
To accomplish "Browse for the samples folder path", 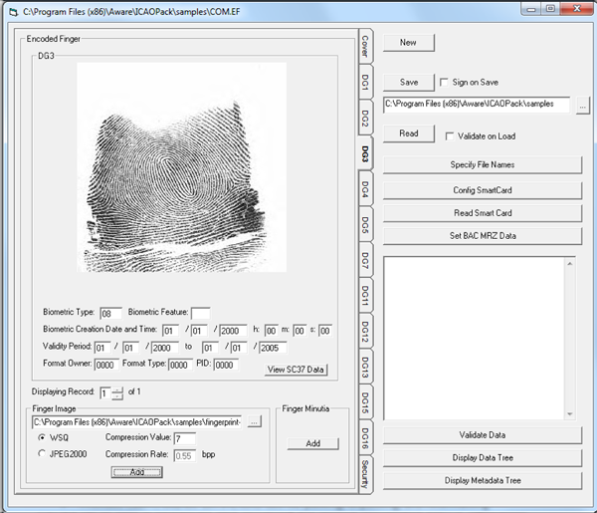I will tap(584, 105).
